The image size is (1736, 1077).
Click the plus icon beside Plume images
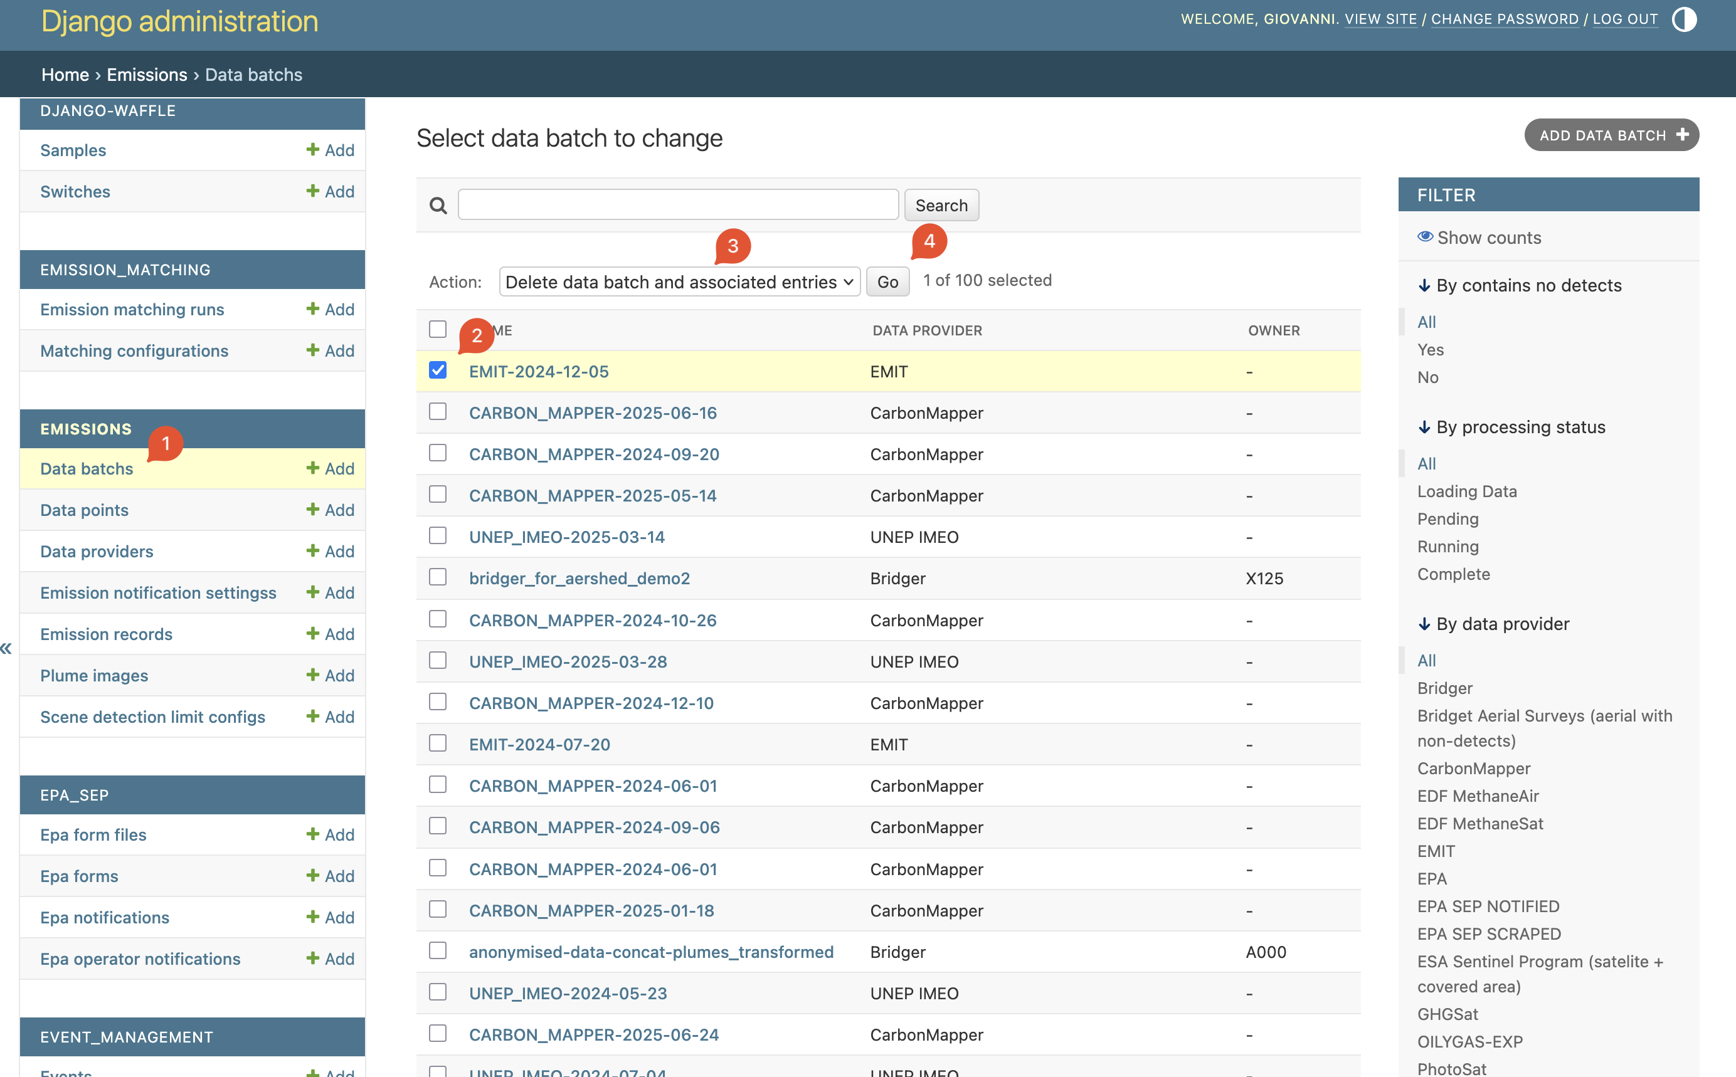312,675
